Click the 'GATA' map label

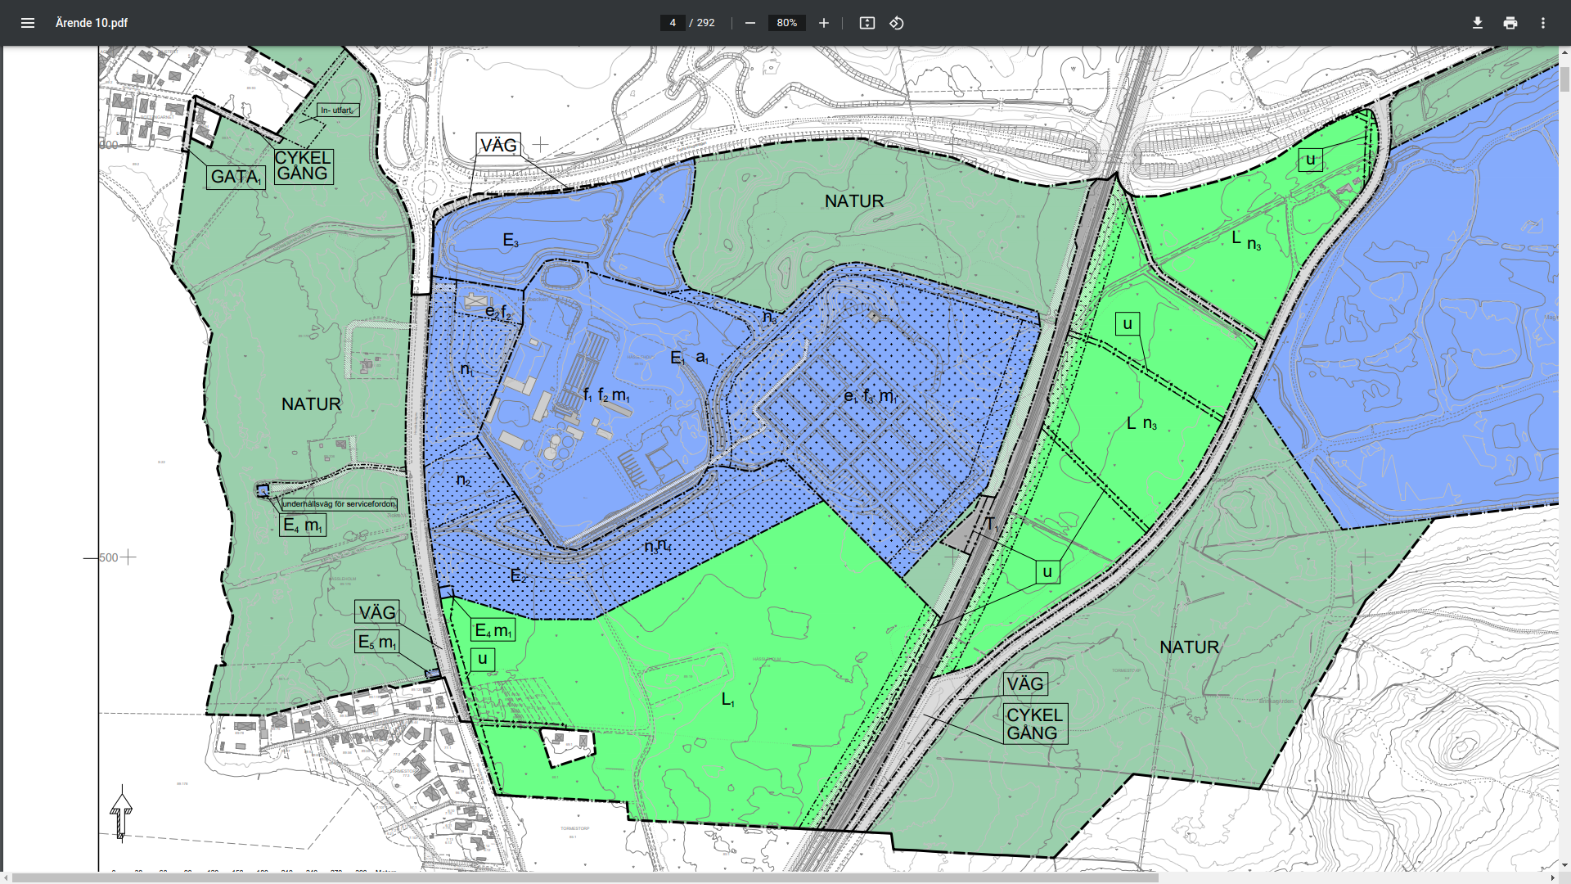236,177
